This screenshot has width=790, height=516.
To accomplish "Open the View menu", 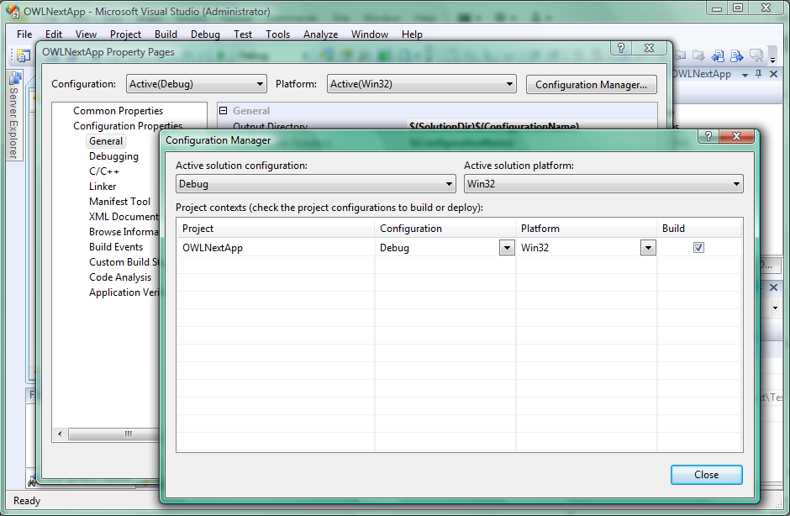I will coord(86,34).
